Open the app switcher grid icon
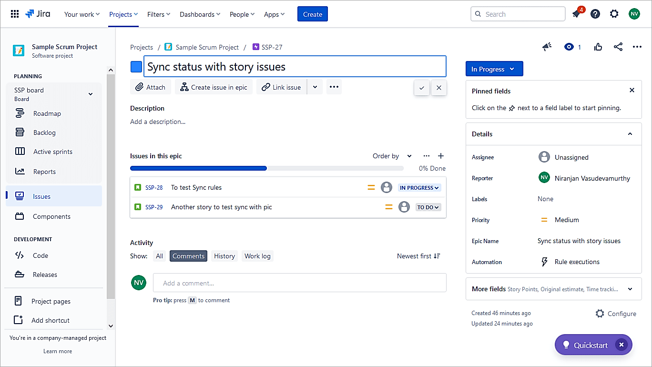The image size is (652, 367). click(x=15, y=14)
